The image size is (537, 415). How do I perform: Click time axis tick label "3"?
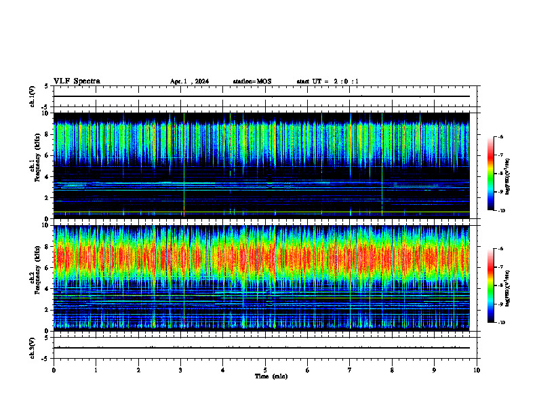click(180, 370)
